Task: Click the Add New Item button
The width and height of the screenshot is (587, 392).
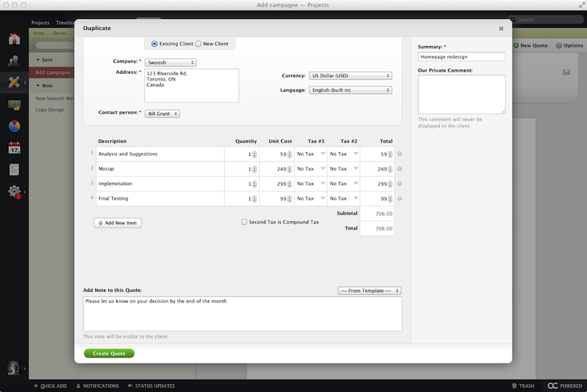Action: pyautogui.click(x=118, y=223)
